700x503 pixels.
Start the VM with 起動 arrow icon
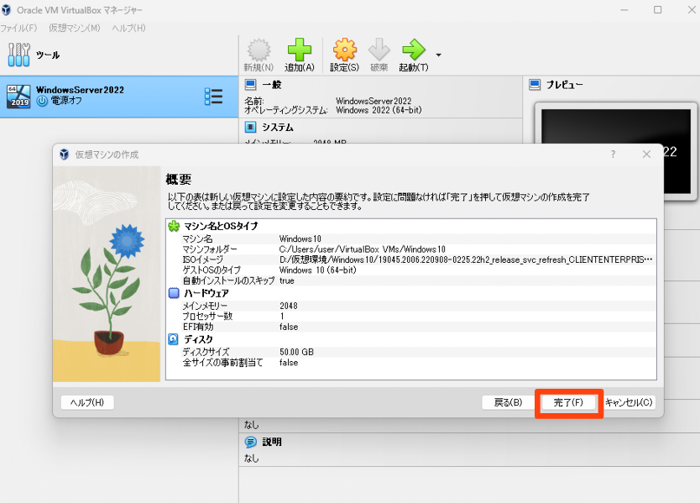click(x=414, y=50)
